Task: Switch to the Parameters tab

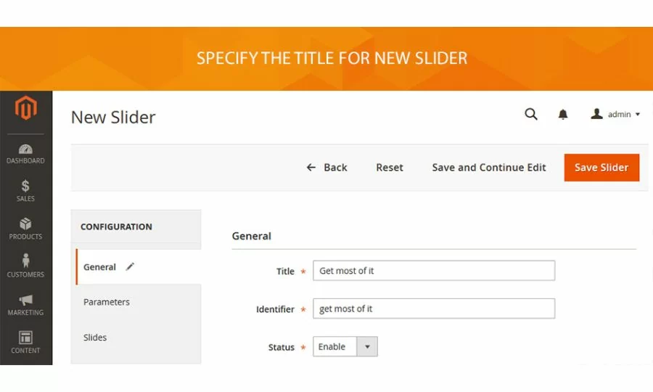Action: 107,302
